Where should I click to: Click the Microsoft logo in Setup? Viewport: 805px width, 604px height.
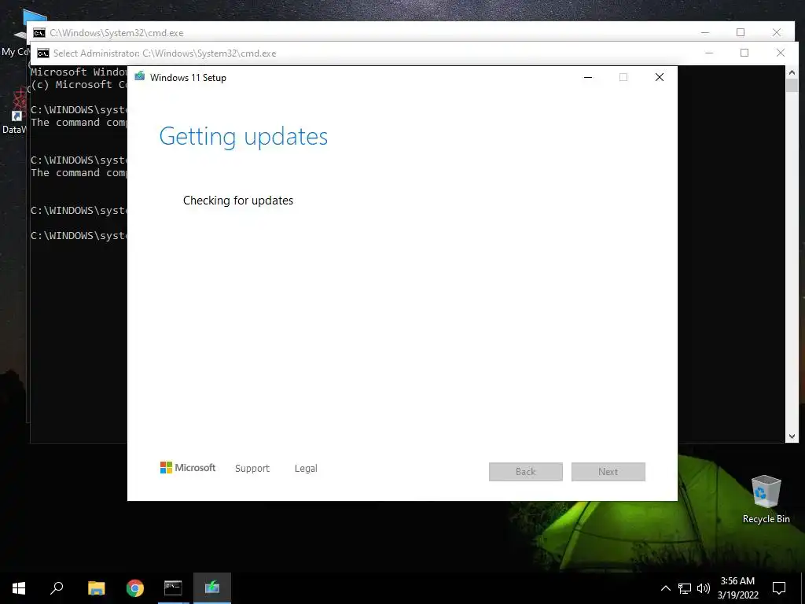[187, 467]
